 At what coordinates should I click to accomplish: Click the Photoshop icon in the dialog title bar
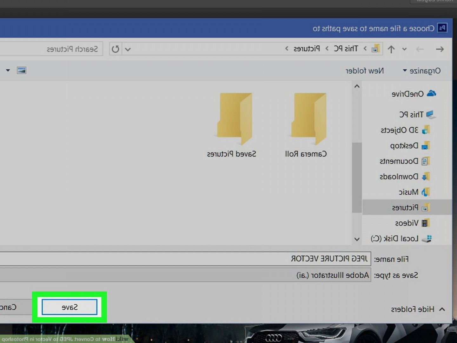coord(442,28)
